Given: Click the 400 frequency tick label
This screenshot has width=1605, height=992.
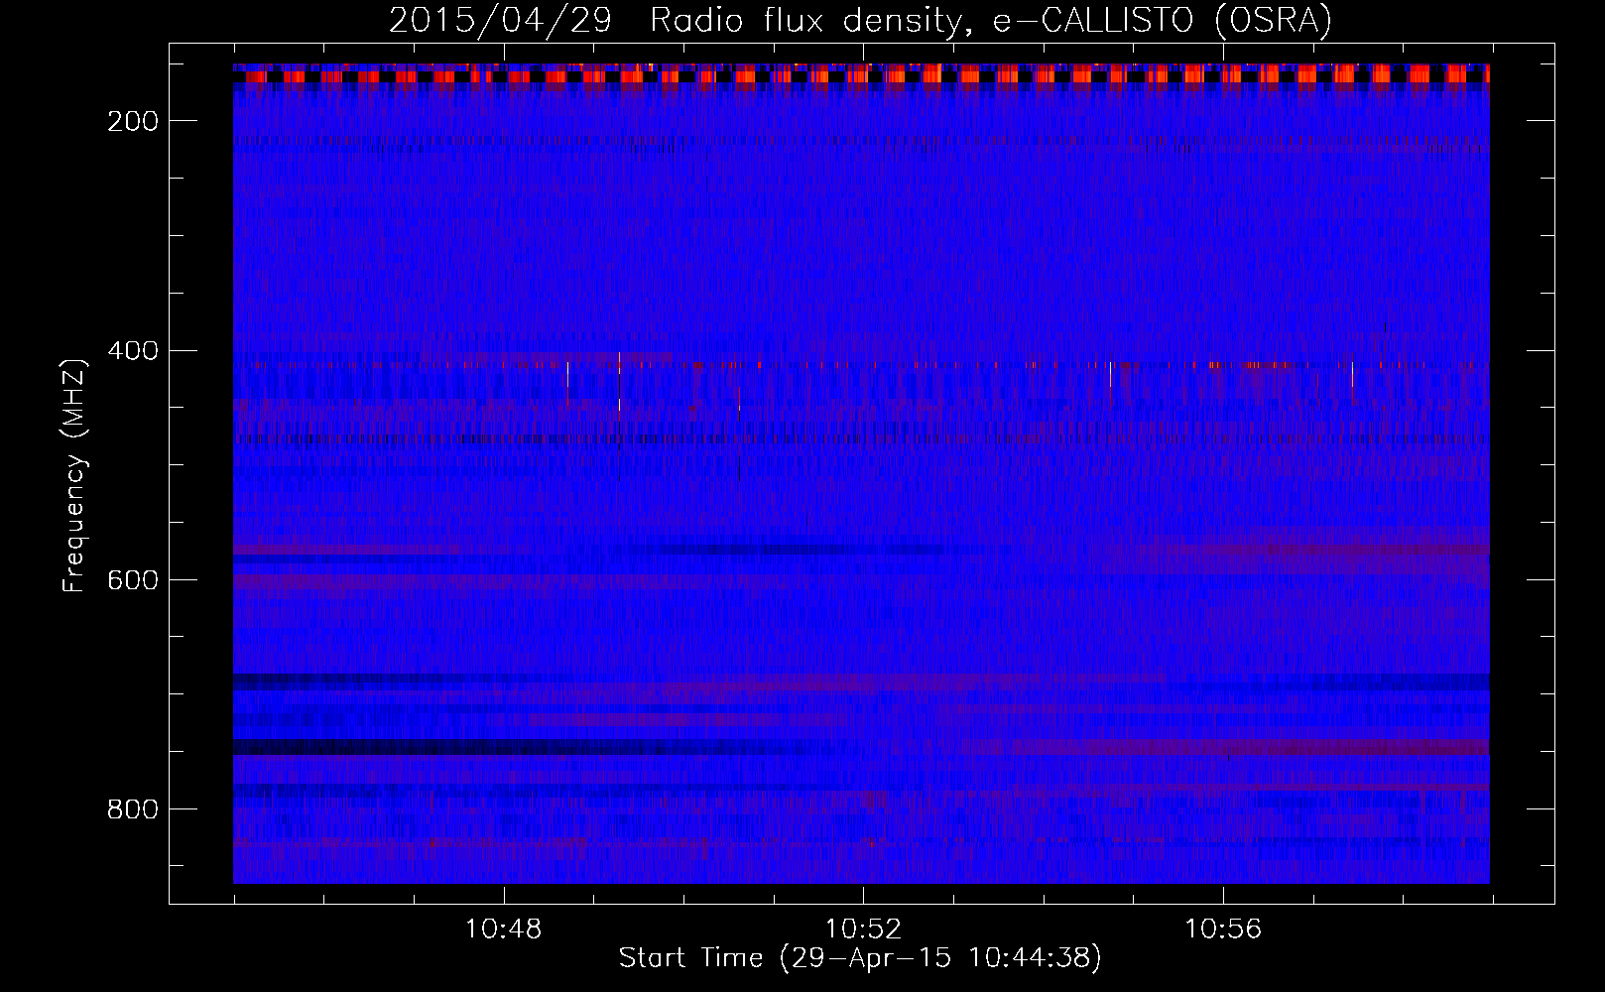Looking at the screenshot, I should tap(133, 351).
